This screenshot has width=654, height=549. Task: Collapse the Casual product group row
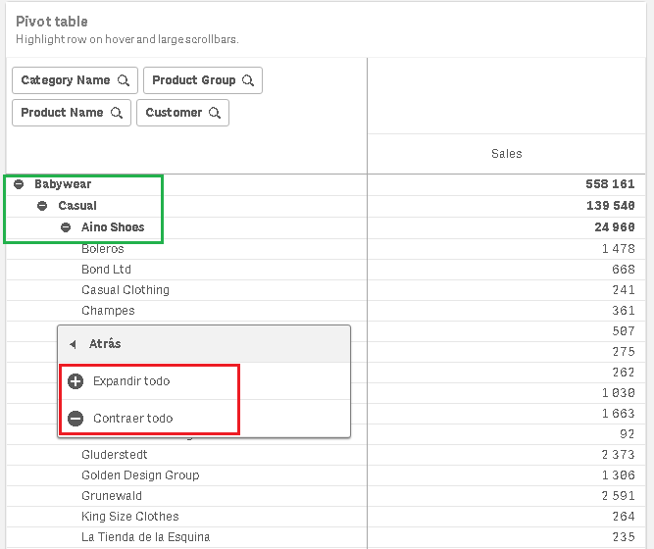[42, 206]
